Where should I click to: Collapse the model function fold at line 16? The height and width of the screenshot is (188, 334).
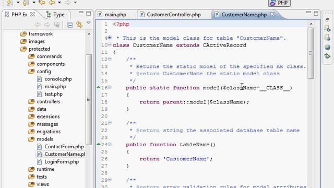(110, 87)
